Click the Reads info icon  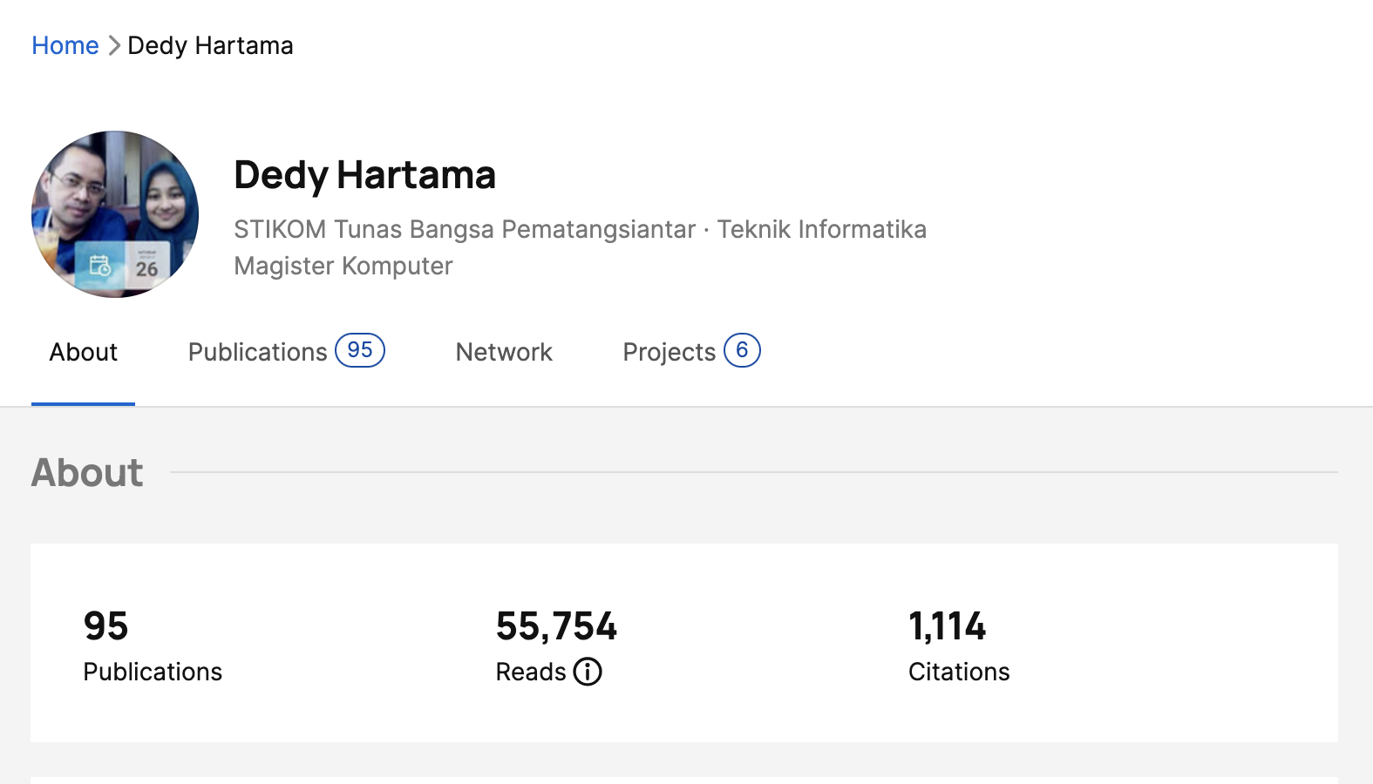point(588,672)
